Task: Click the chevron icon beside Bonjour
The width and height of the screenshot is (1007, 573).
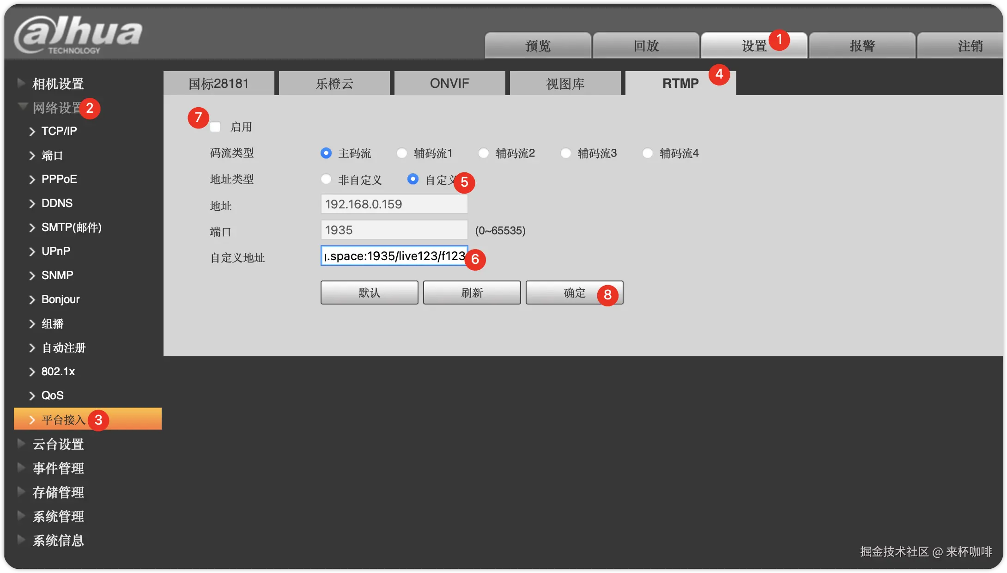Action: tap(32, 300)
